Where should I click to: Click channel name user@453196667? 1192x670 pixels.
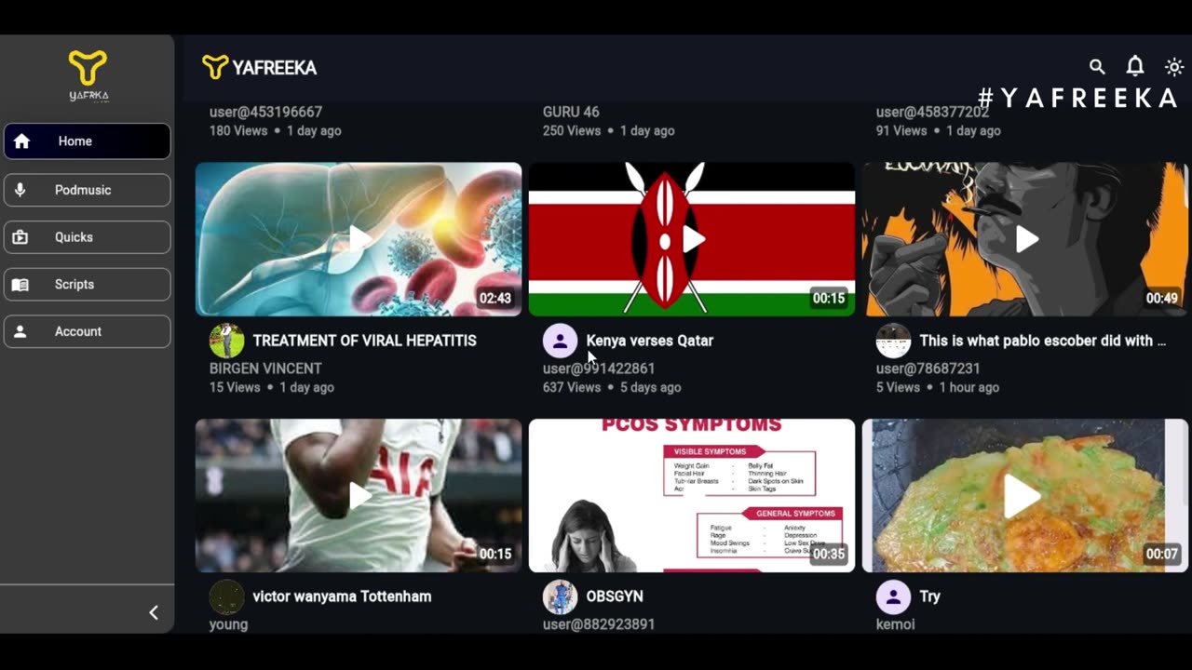[265, 112]
